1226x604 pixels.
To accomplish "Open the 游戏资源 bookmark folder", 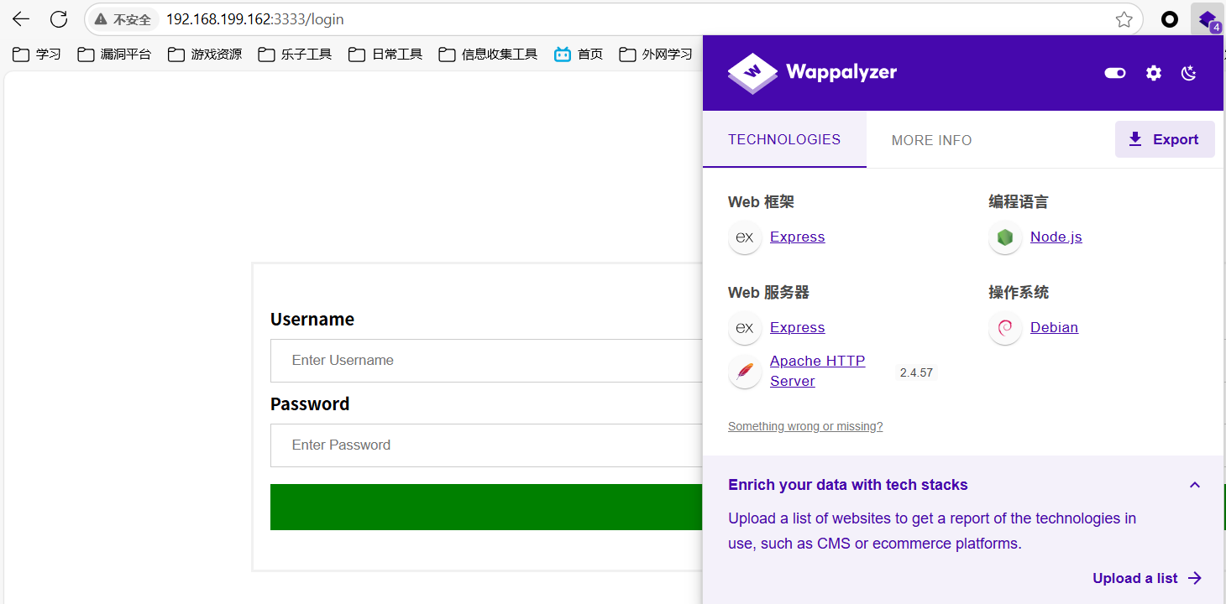I will [x=205, y=55].
